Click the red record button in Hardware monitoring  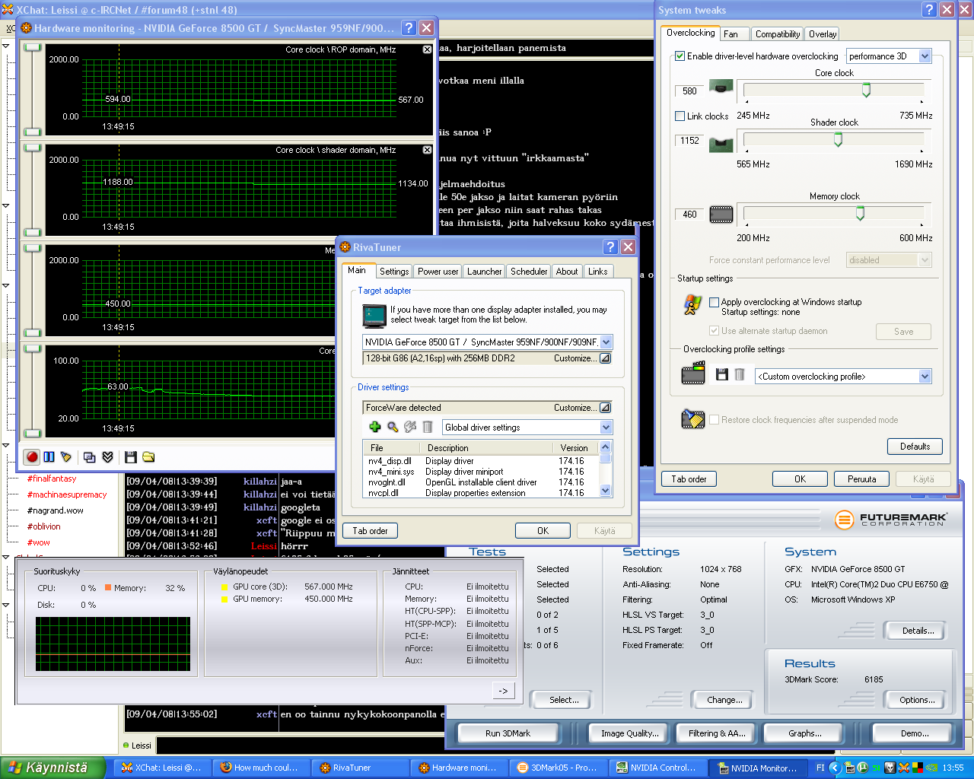click(32, 457)
